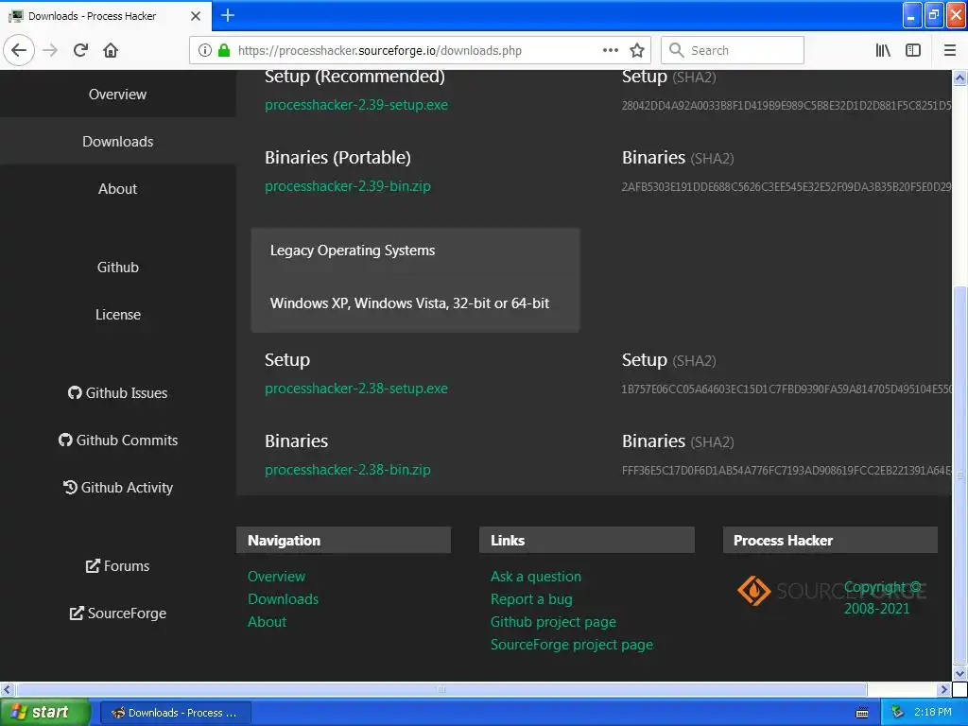Click the horizontal scrollbar thumb
The image size is (968, 726).
441,689
